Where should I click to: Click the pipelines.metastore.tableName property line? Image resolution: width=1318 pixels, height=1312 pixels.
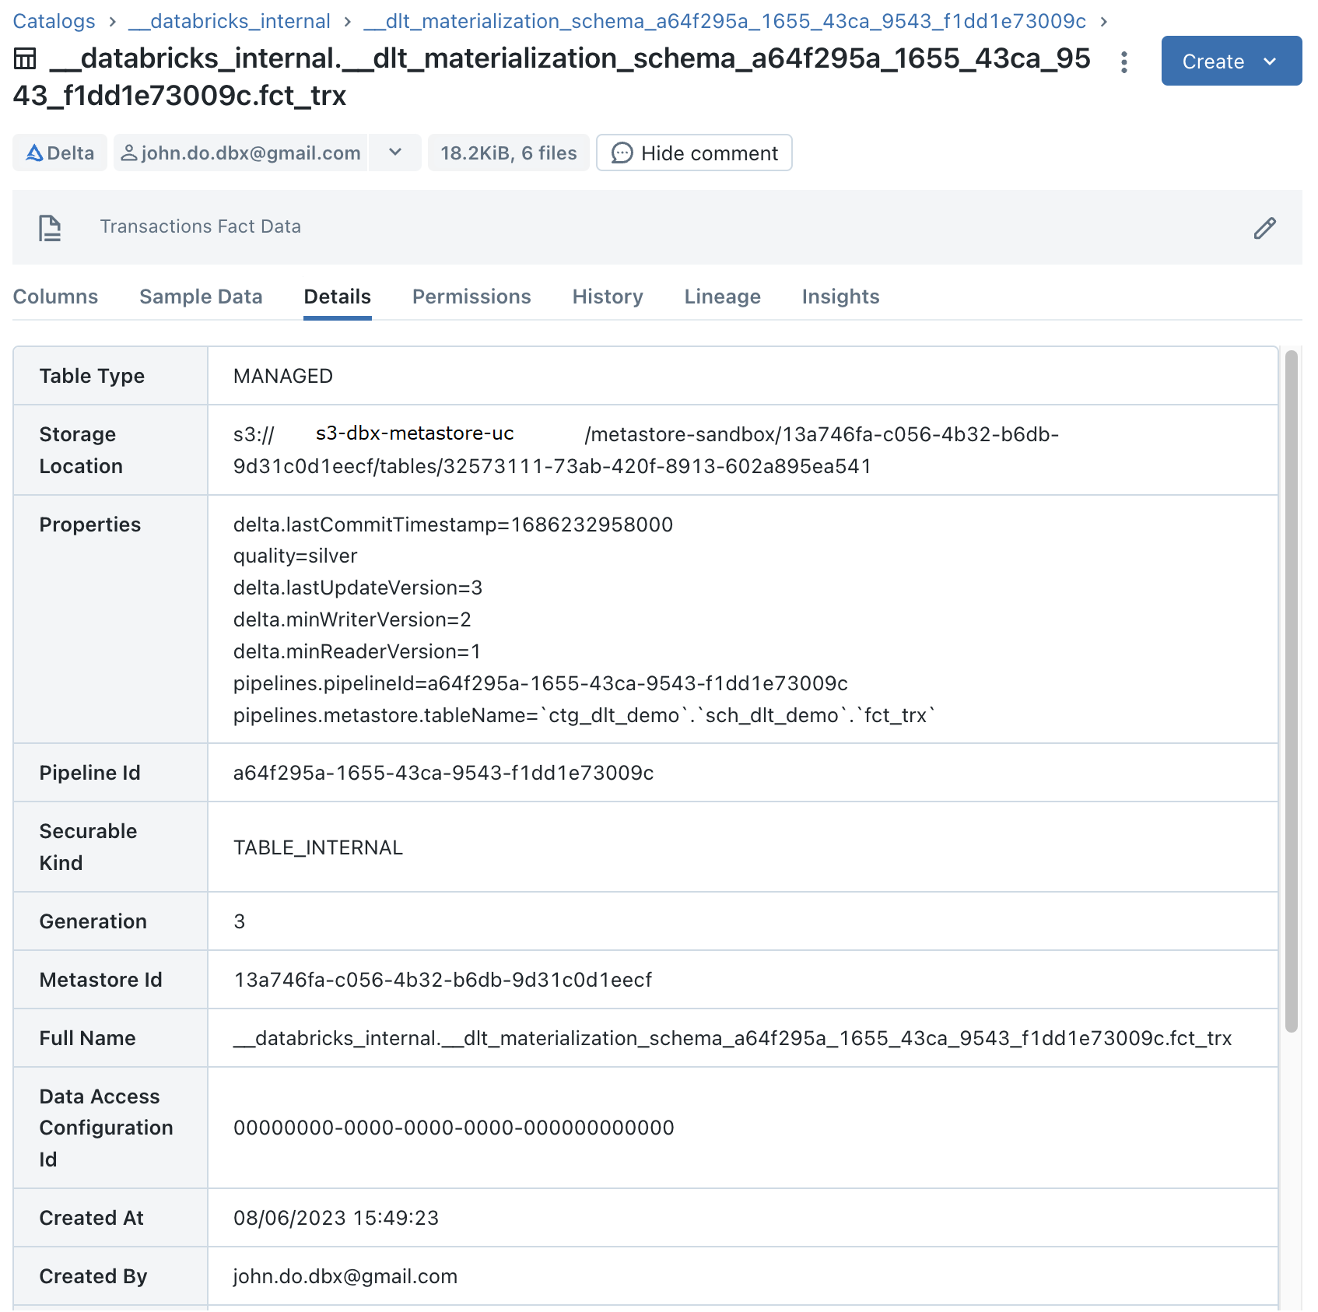(584, 715)
